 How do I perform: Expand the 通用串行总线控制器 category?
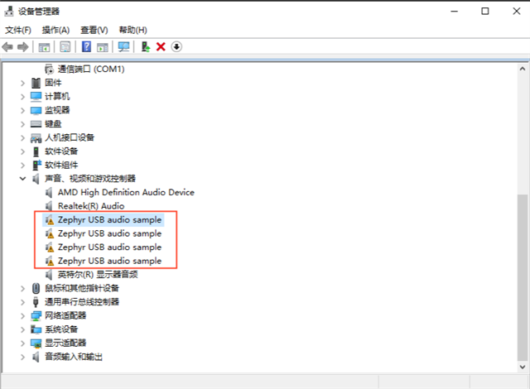(x=22, y=302)
